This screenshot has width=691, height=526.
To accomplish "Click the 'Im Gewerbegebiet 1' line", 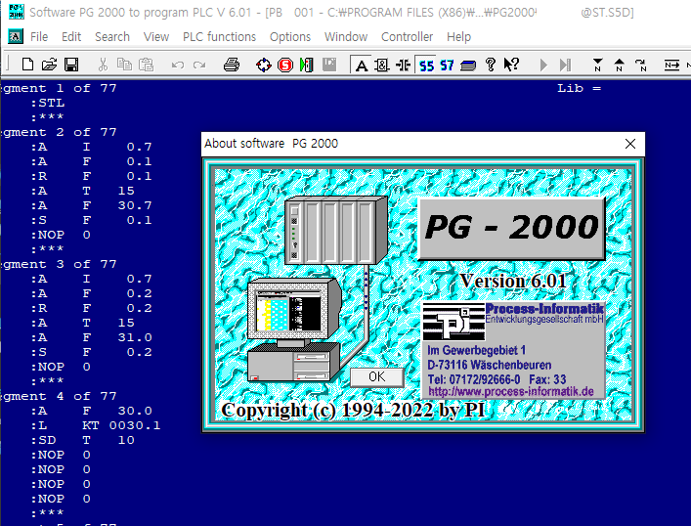I will point(476,351).
